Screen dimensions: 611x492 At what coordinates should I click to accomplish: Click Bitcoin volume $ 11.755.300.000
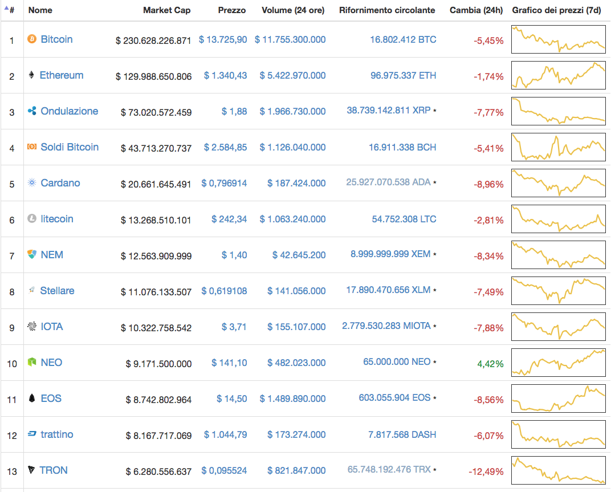click(290, 39)
